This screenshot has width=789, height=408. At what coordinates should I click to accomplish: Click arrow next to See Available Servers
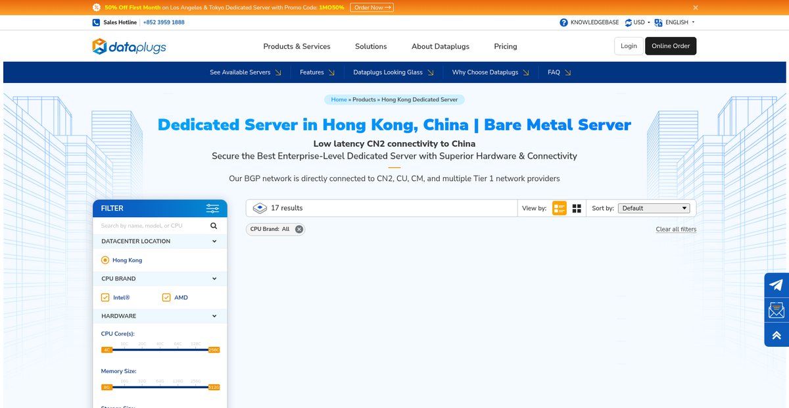(x=278, y=72)
